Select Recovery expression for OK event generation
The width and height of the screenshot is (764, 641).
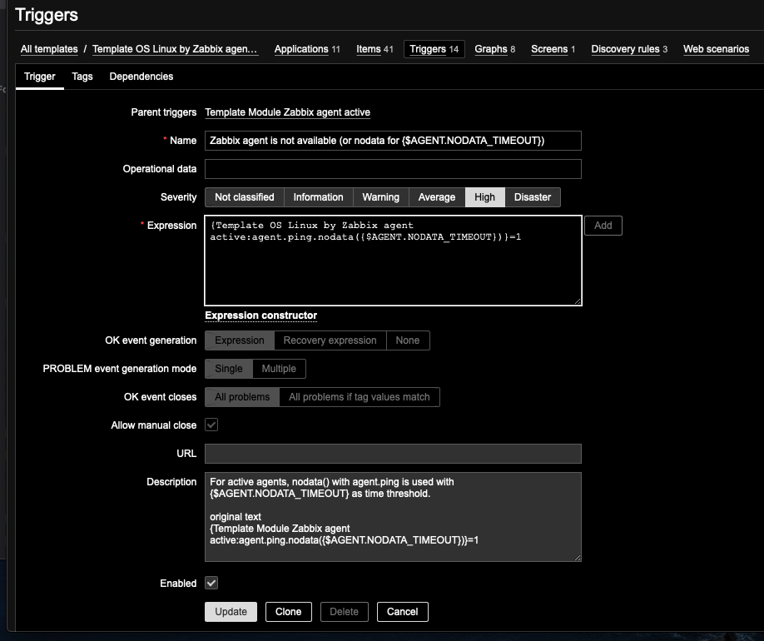[x=330, y=340]
